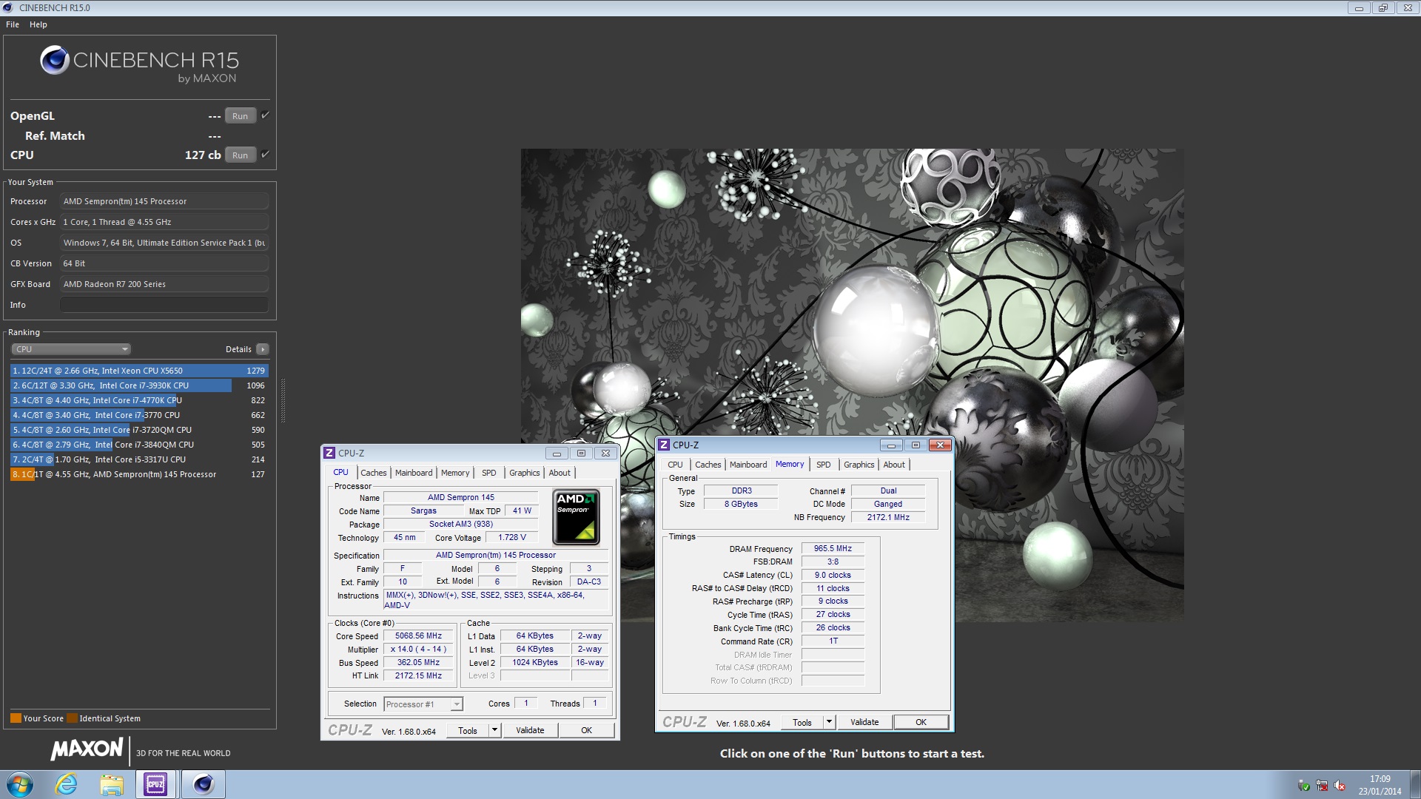This screenshot has height=799, width=1421.
Task: Click the Info input field
Action: (x=164, y=305)
